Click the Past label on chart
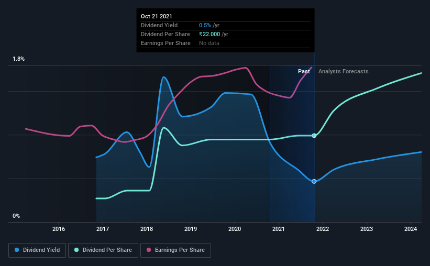Screen dimensions: 430x266 (304, 71)
